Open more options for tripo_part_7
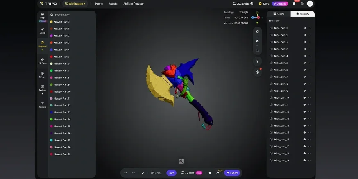Image resolution: width=358 pixels, height=179 pixels. coord(310,77)
